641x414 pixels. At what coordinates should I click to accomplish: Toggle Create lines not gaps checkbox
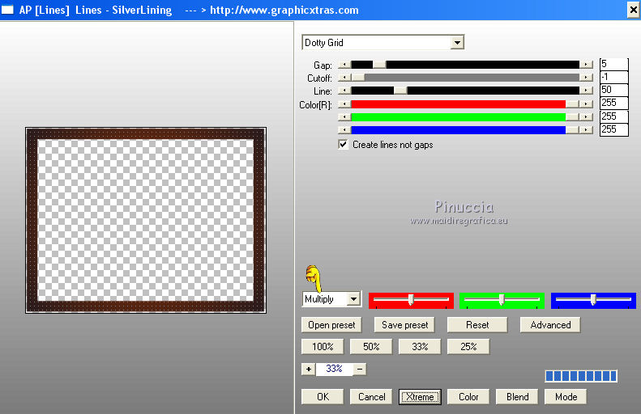pos(344,145)
